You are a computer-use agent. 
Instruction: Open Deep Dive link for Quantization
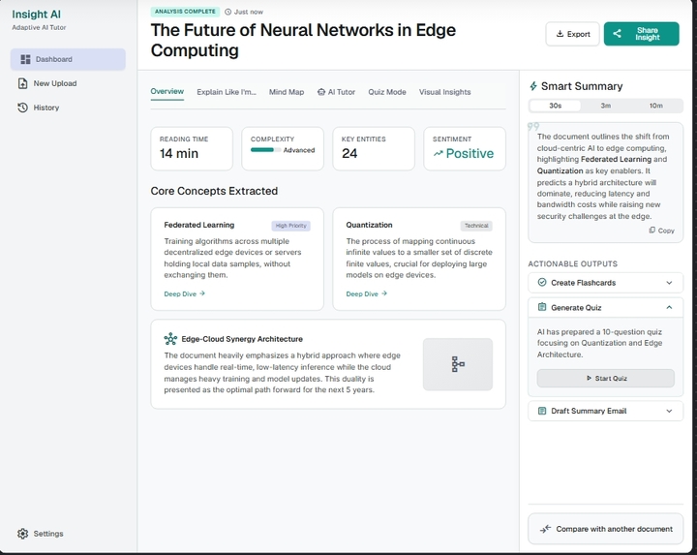366,293
